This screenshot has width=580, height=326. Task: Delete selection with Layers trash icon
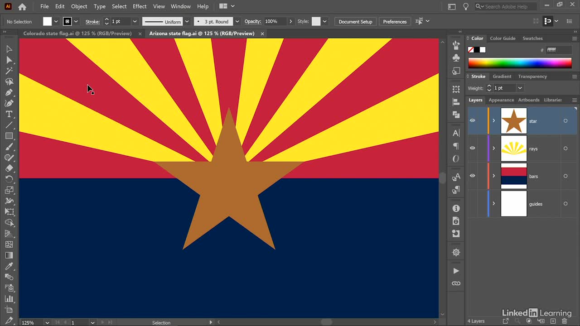click(565, 321)
